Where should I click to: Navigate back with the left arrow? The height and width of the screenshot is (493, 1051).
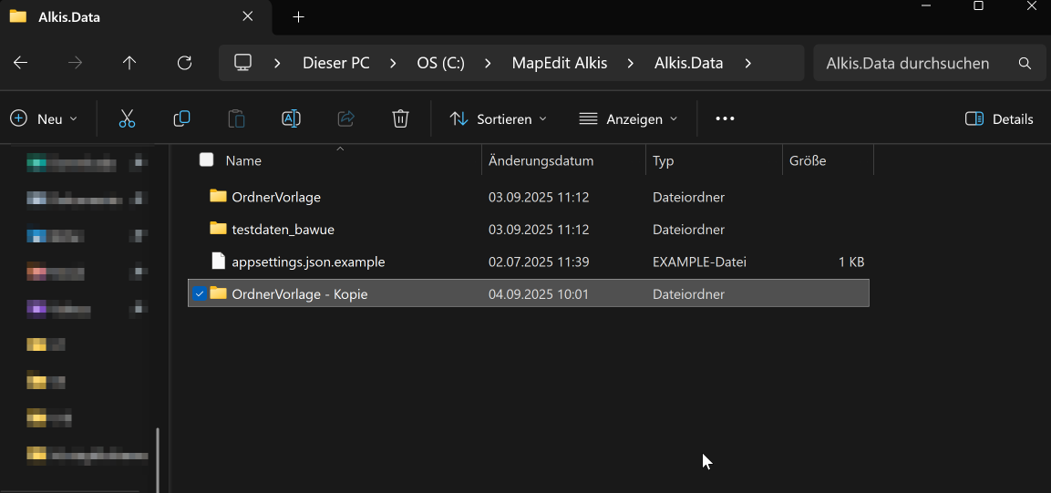coord(20,63)
